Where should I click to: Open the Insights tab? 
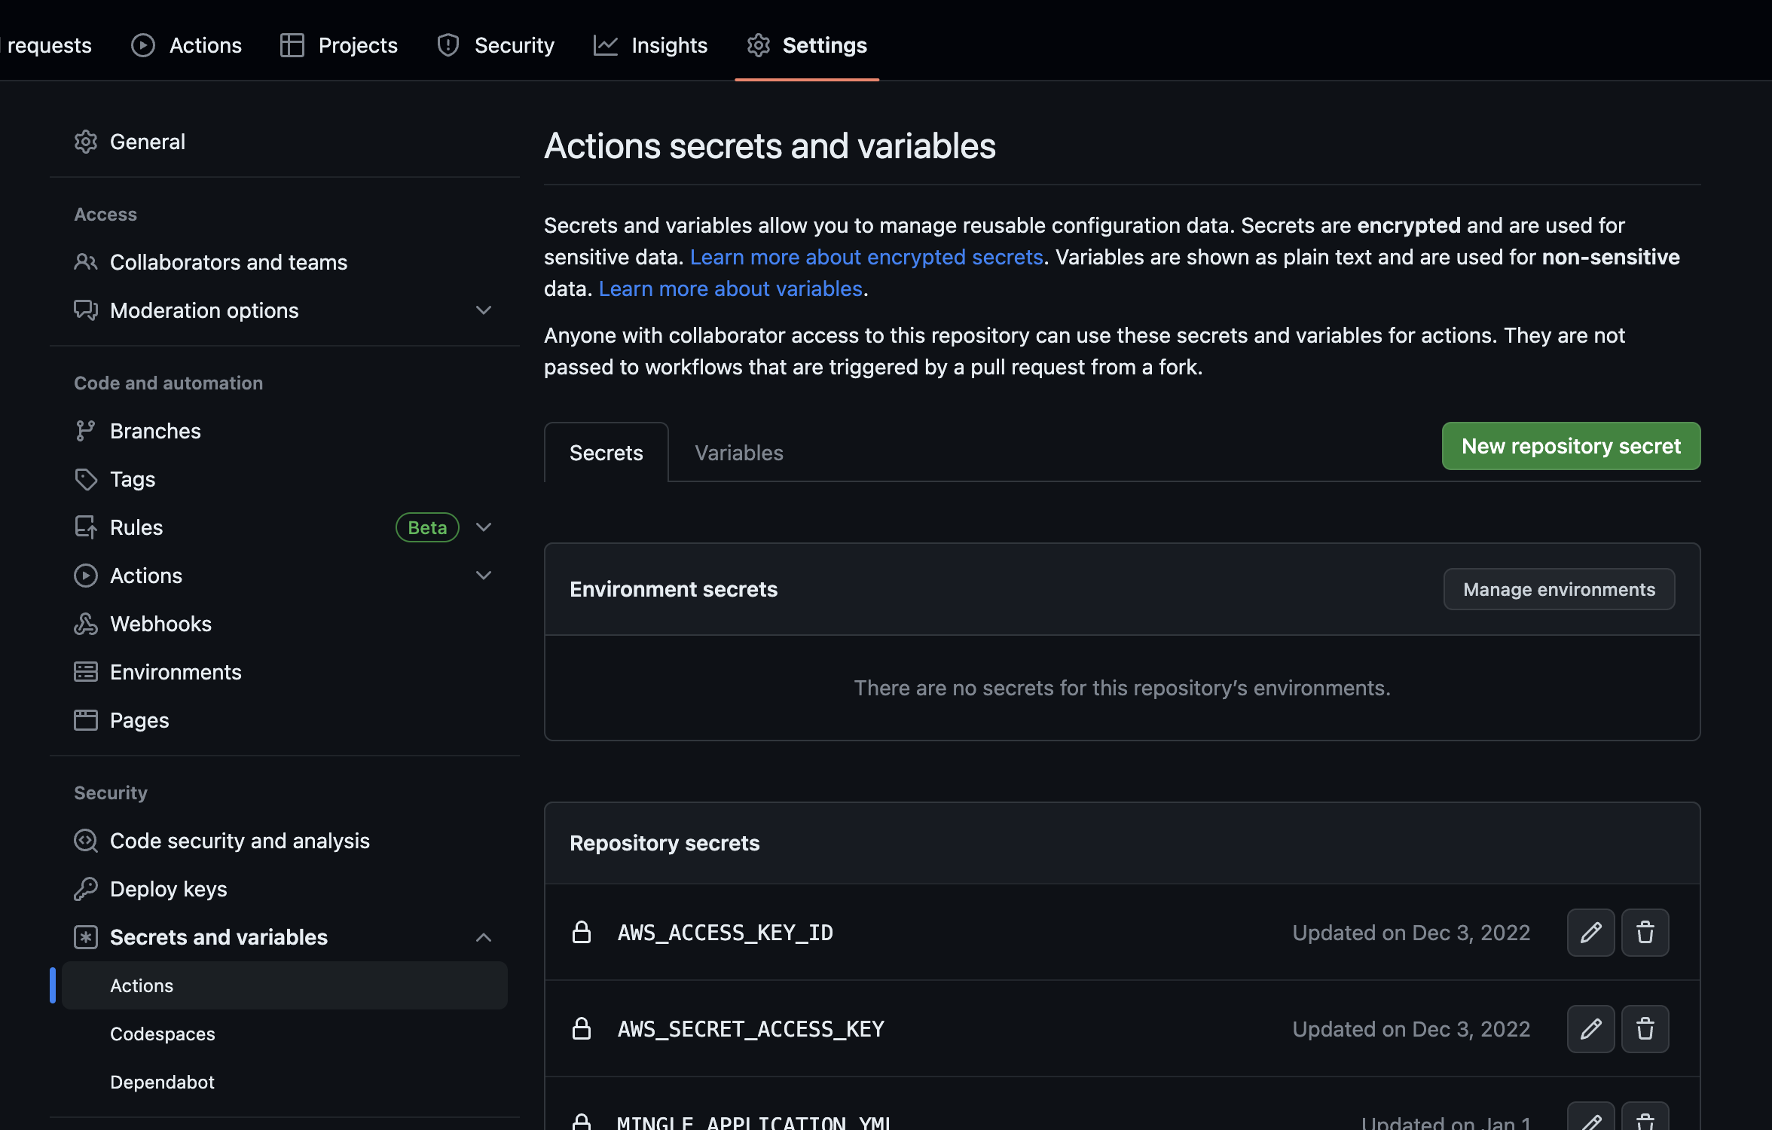650,44
